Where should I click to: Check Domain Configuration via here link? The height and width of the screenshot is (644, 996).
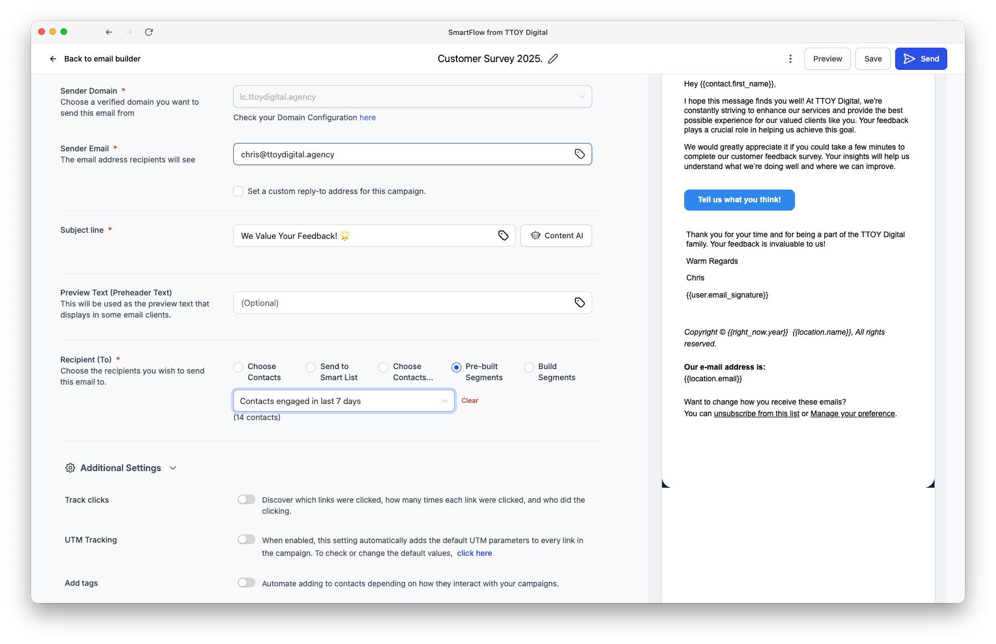(x=368, y=117)
